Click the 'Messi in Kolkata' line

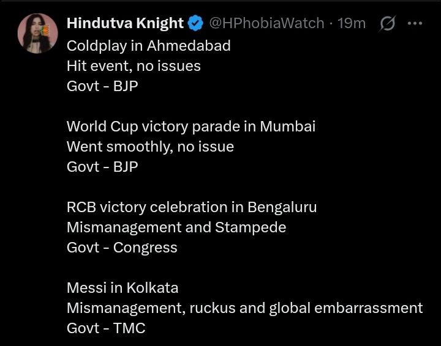[x=123, y=287]
